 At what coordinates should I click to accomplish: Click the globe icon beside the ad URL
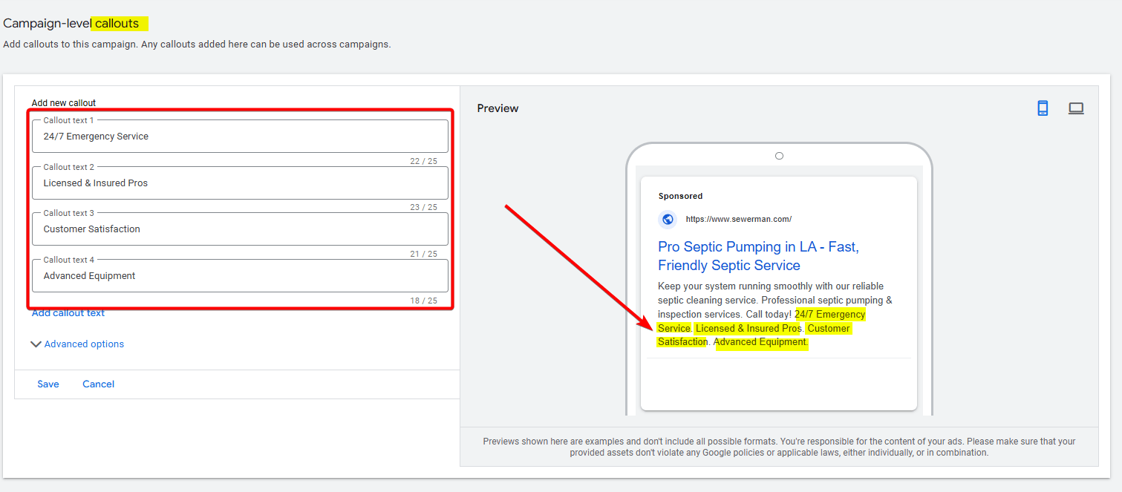tap(668, 219)
